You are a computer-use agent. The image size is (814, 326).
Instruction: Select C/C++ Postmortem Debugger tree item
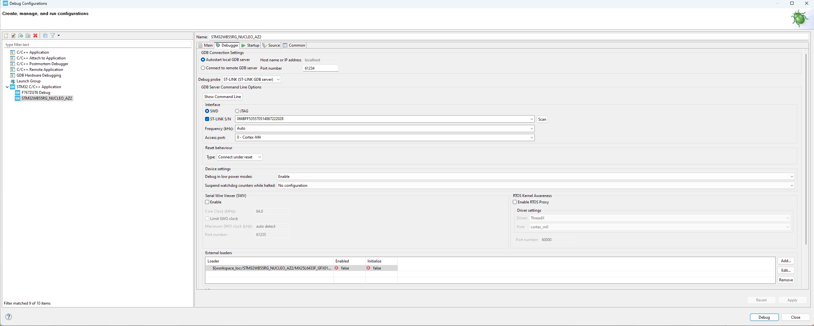point(42,64)
